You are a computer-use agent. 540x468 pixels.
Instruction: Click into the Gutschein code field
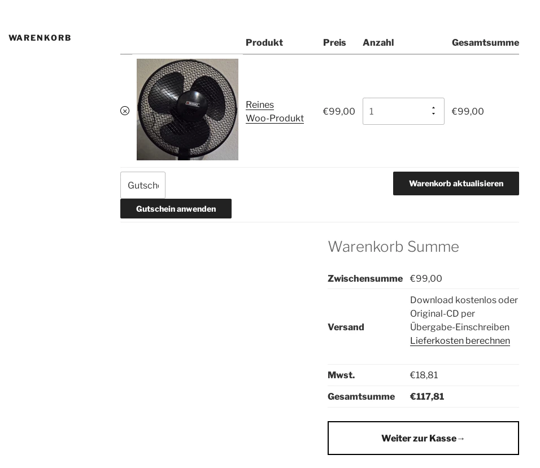143,185
